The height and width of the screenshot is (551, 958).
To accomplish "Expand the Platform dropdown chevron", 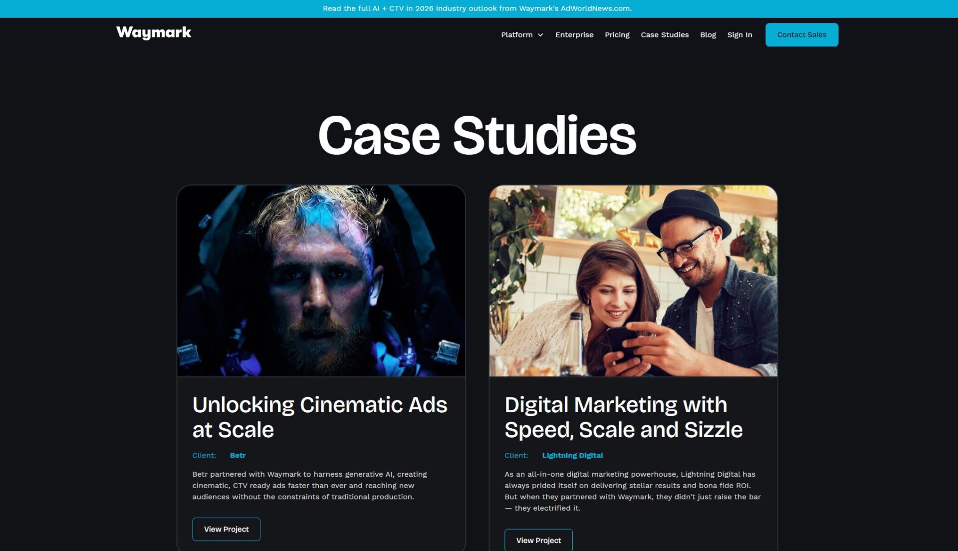I will [x=540, y=35].
